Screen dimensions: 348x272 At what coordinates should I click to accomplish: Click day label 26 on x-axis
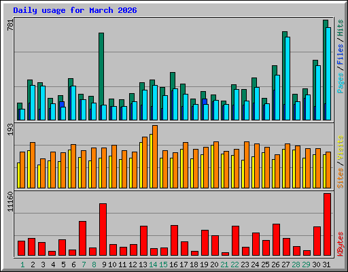coord(275,265)
